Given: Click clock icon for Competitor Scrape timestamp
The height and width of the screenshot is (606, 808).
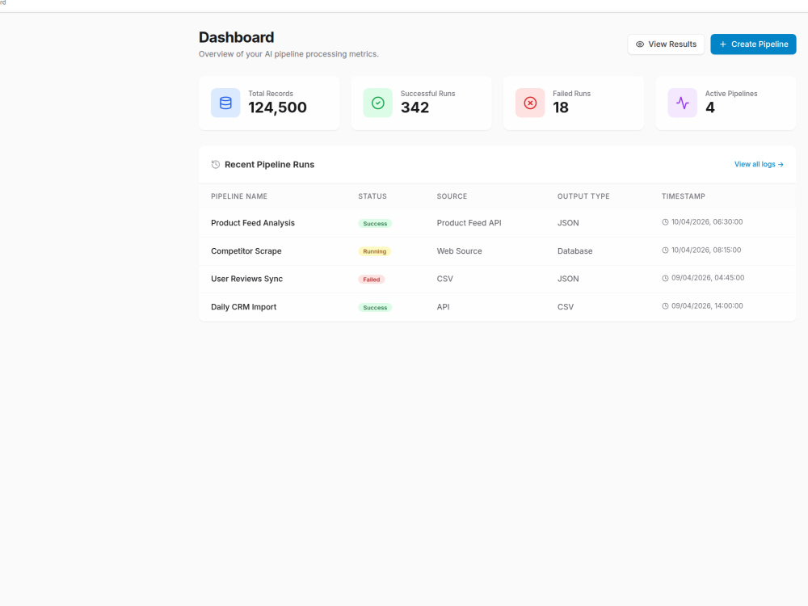Looking at the screenshot, I should [665, 250].
